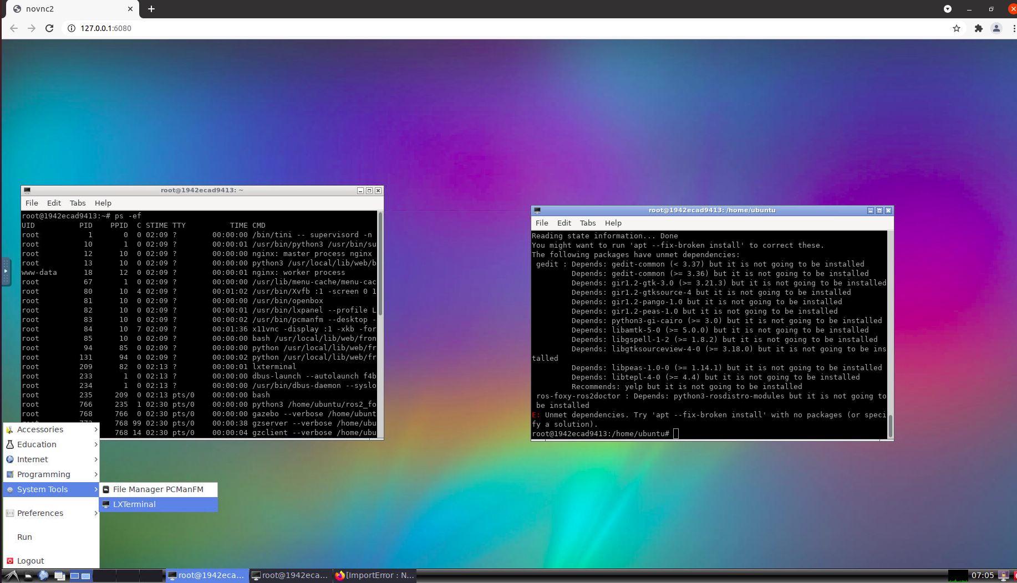Viewport: 1017px width, 583px height.
Task: Open Help menu in the /home/ubuntu terminal
Action: click(x=613, y=223)
